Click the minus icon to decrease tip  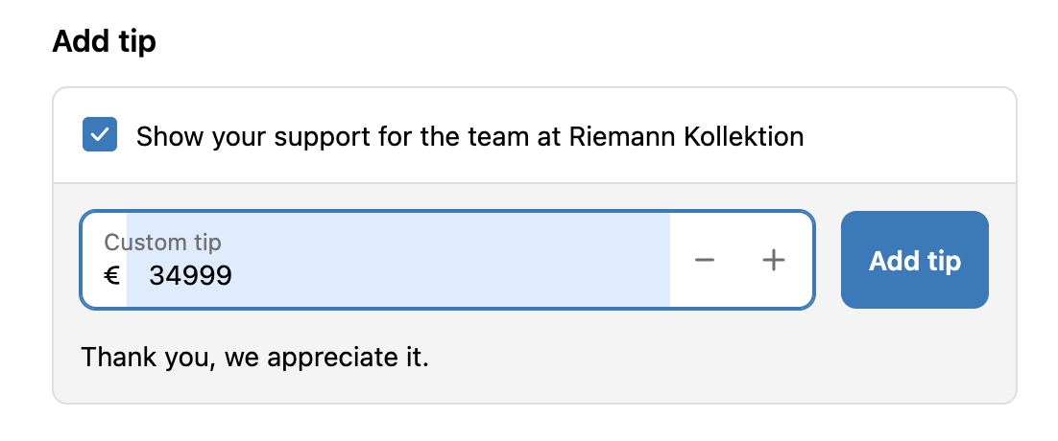tap(705, 261)
